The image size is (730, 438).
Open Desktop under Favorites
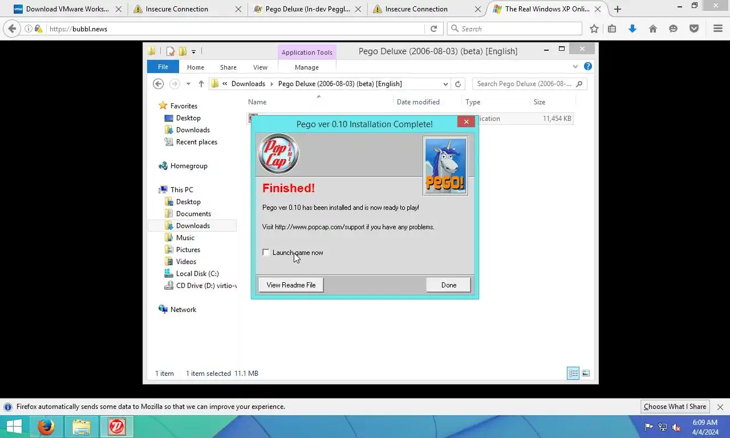188,118
